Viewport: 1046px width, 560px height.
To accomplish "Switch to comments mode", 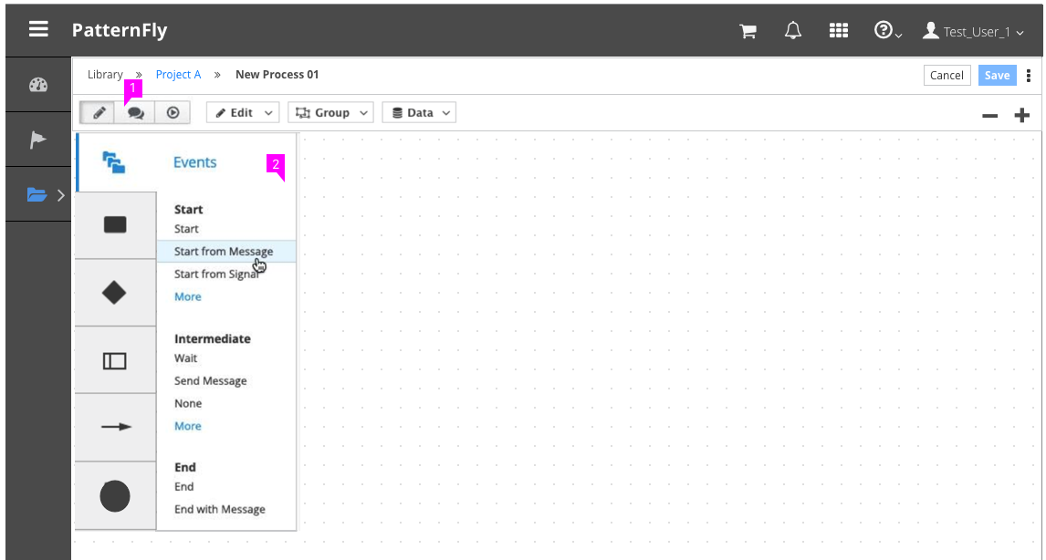I will 135,113.
